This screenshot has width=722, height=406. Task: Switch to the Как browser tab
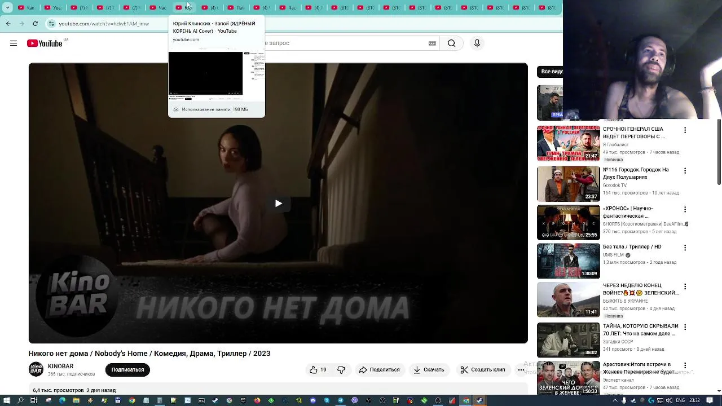27,8
